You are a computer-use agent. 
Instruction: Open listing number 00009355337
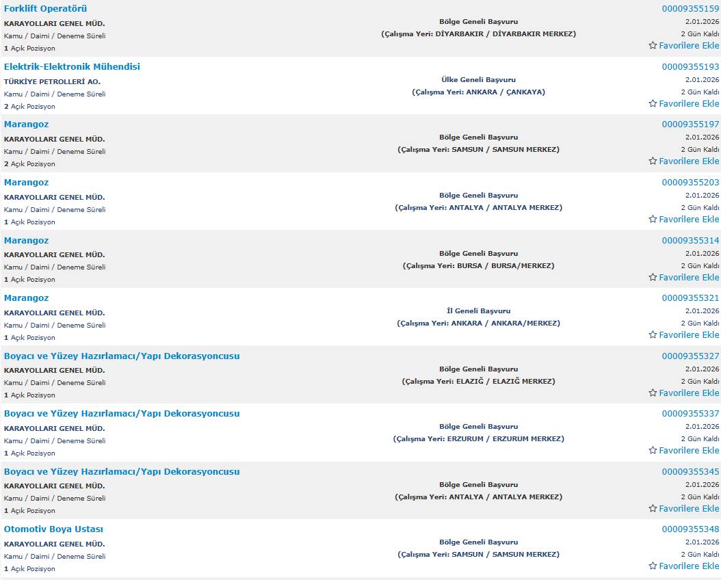(x=690, y=414)
